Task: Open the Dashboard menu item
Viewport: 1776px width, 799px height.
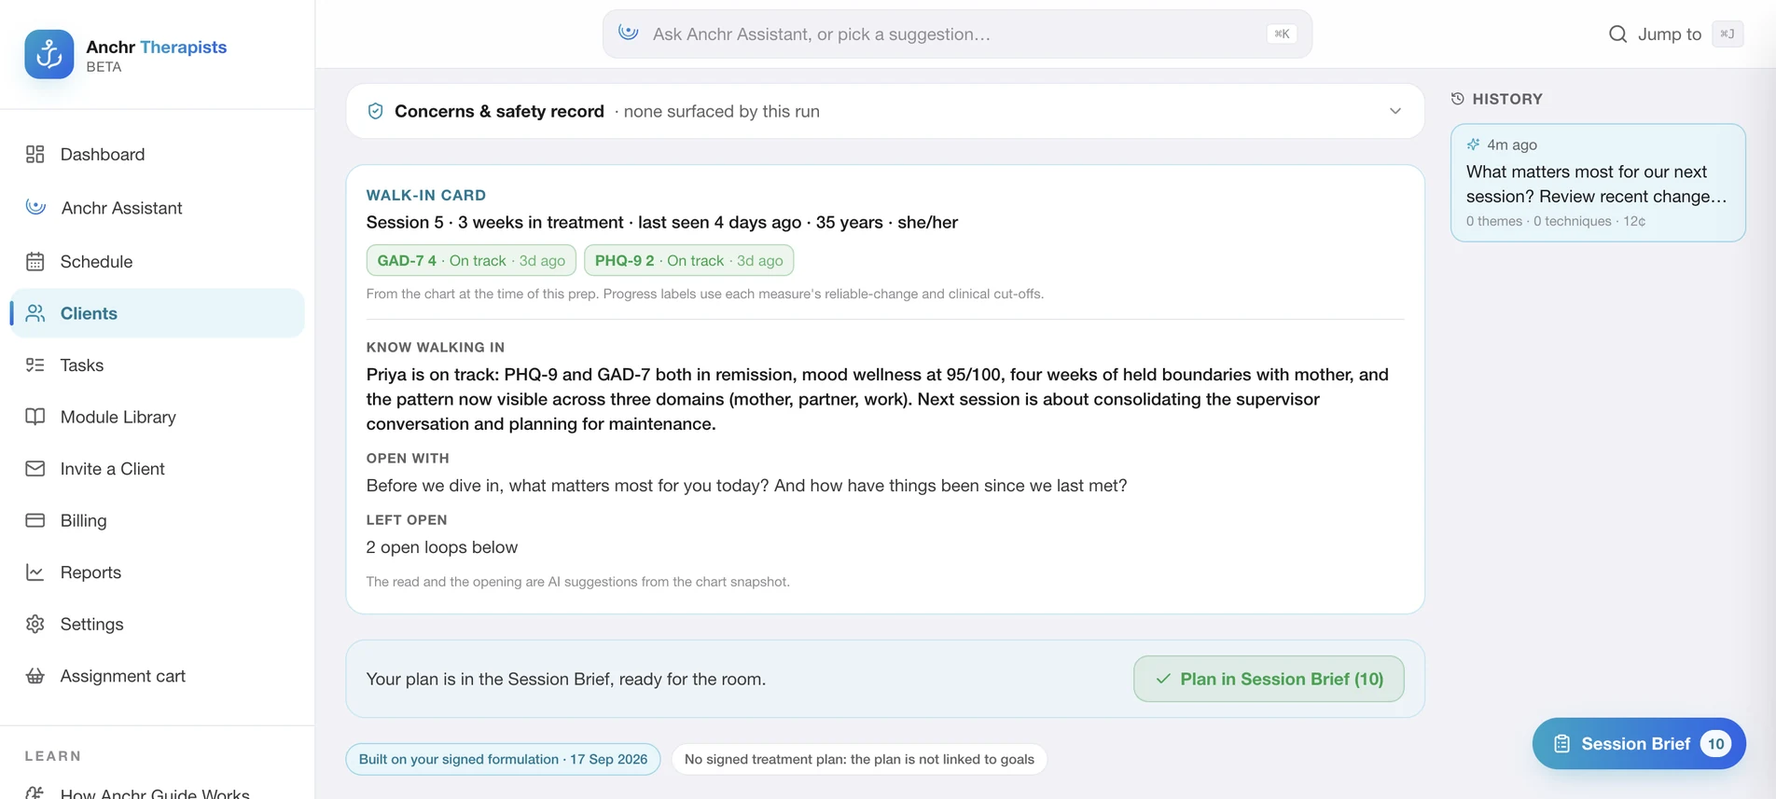Action: point(157,154)
